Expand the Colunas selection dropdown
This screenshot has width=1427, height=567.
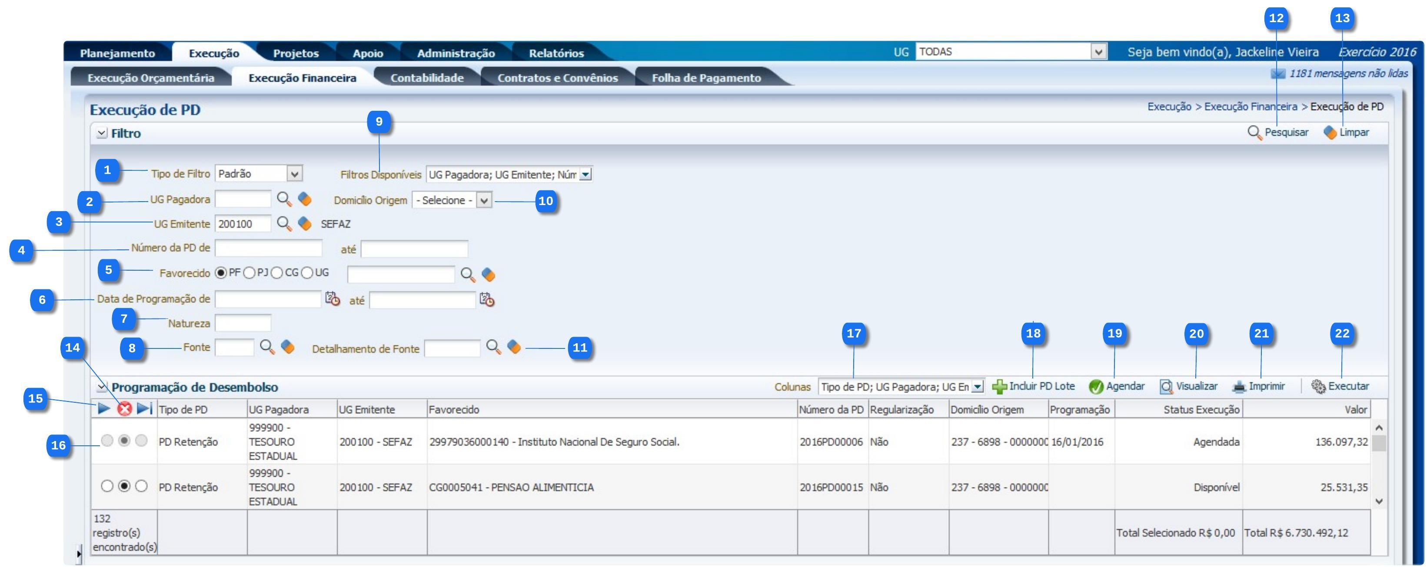pyautogui.click(x=978, y=387)
